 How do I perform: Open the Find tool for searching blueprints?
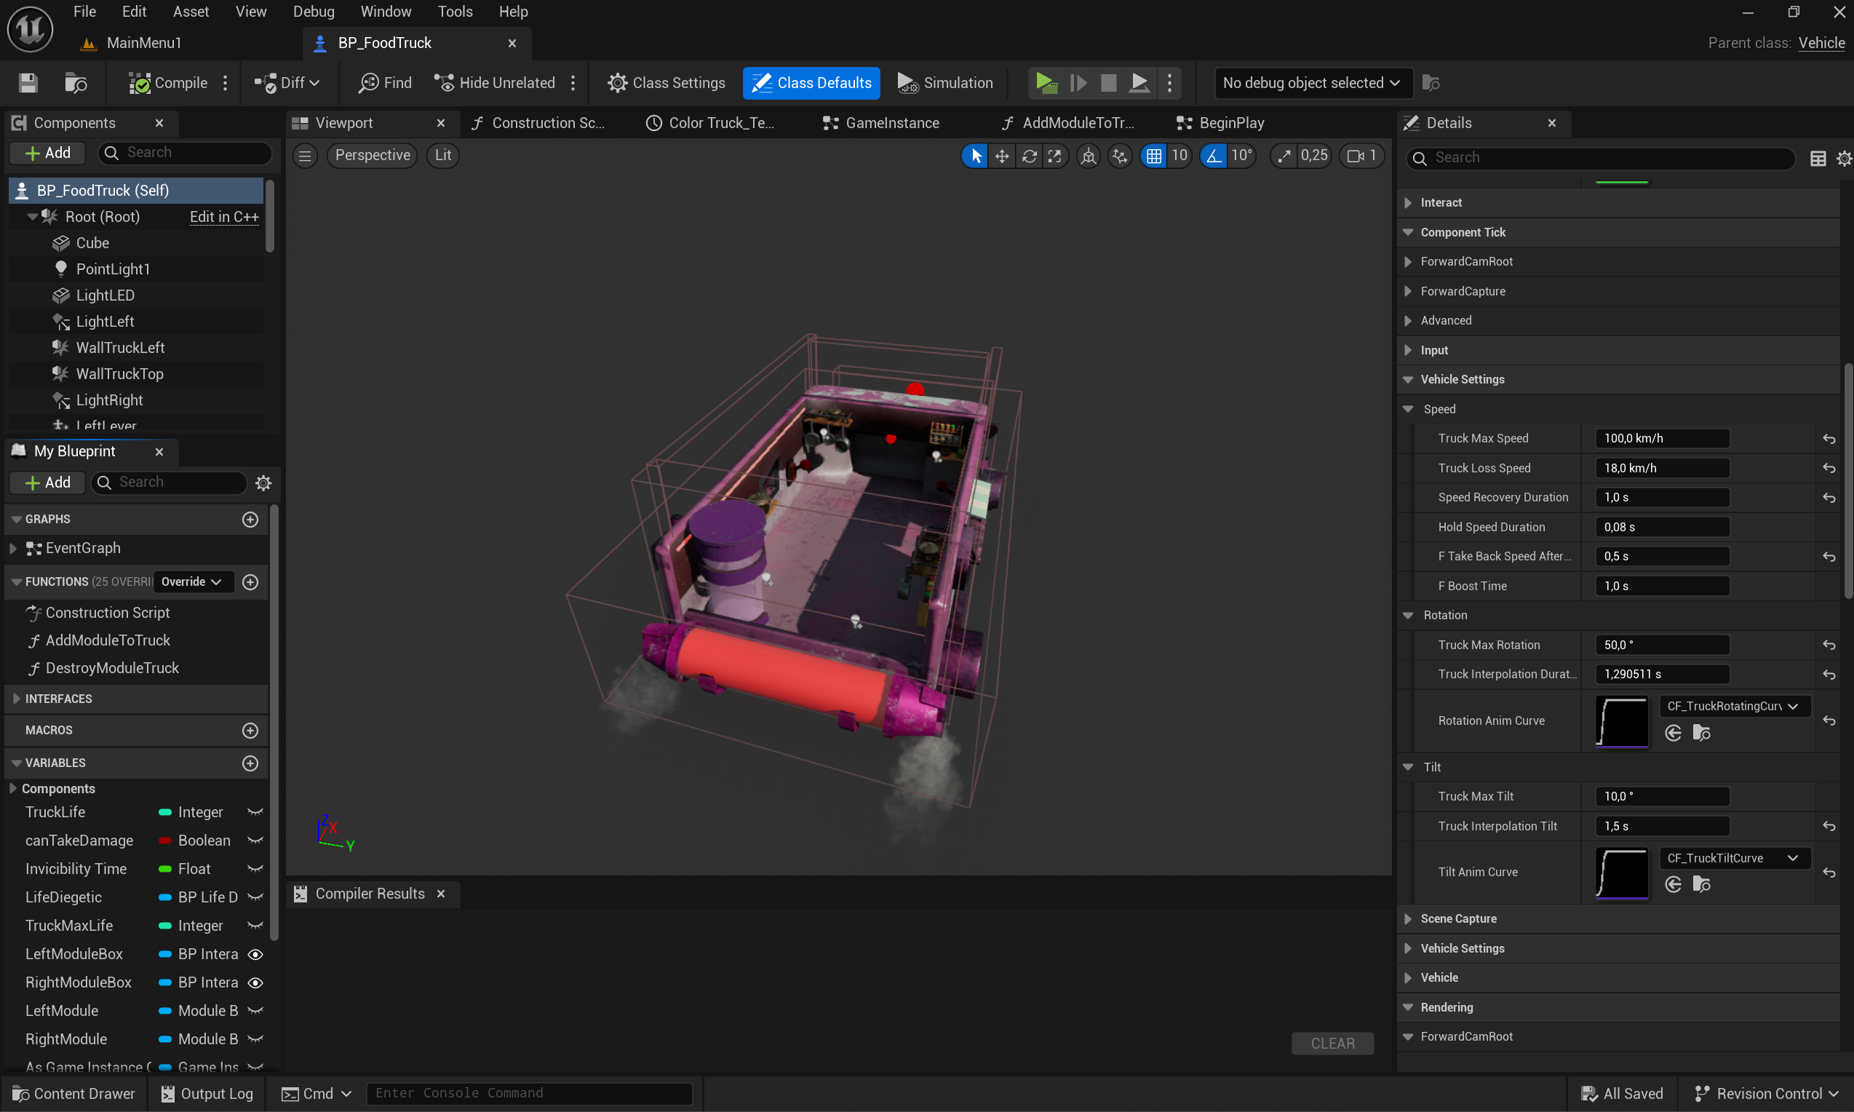click(384, 82)
